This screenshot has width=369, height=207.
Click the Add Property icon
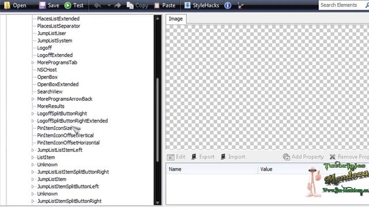click(286, 157)
